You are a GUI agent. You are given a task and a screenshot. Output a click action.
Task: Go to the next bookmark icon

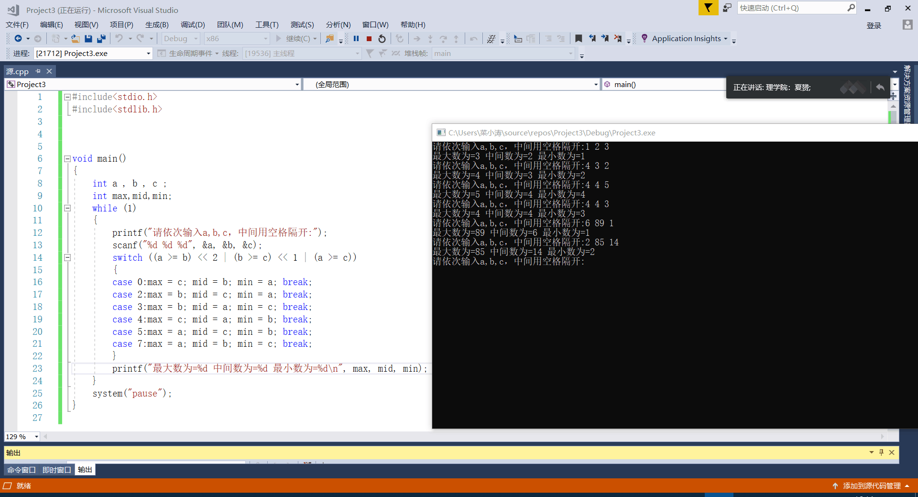[x=605, y=39]
